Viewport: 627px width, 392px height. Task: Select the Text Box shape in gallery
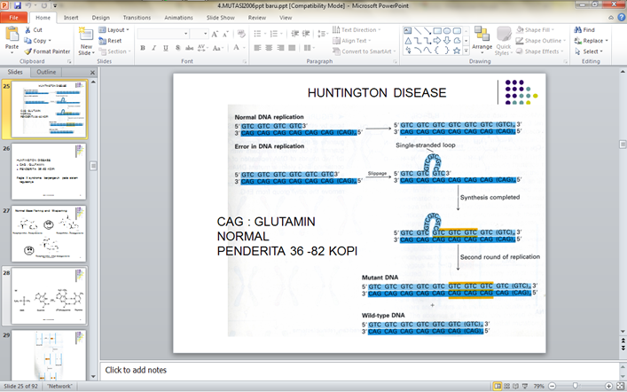coord(407,31)
